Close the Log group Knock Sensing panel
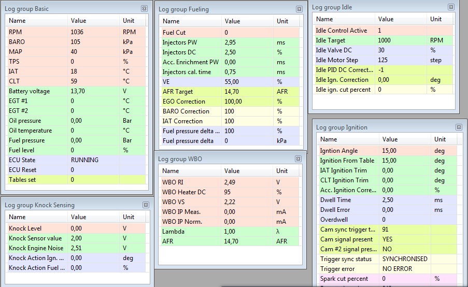The width and height of the screenshot is (468, 287). pos(145,205)
